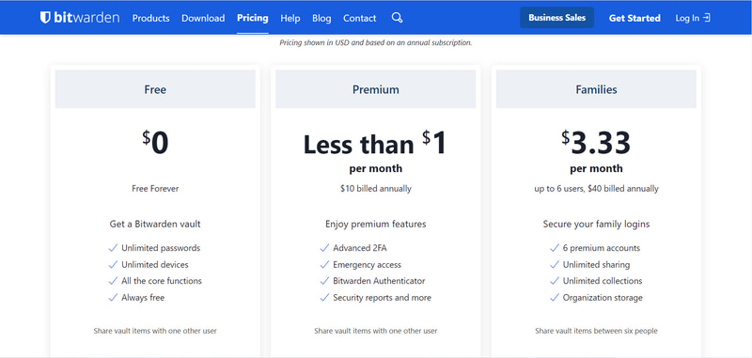Open the search magnifier icon

coord(397,18)
